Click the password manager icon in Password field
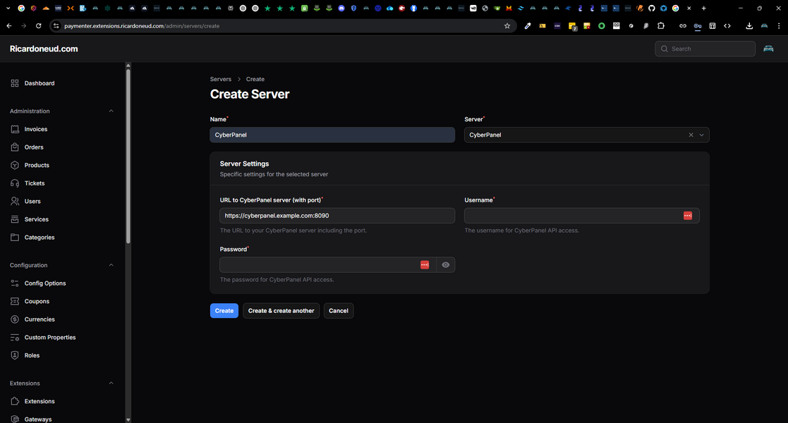Viewport: 788px width, 423px height. 425,265
